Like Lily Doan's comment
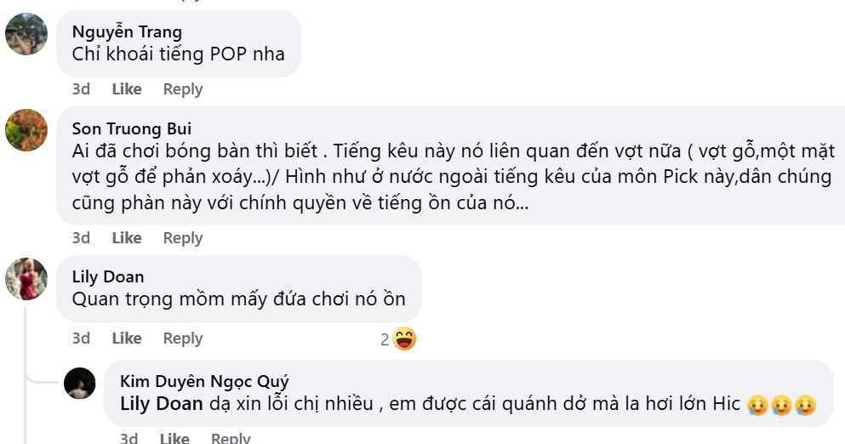This screenshot has height=444, width=845. [x=127, y=338]
